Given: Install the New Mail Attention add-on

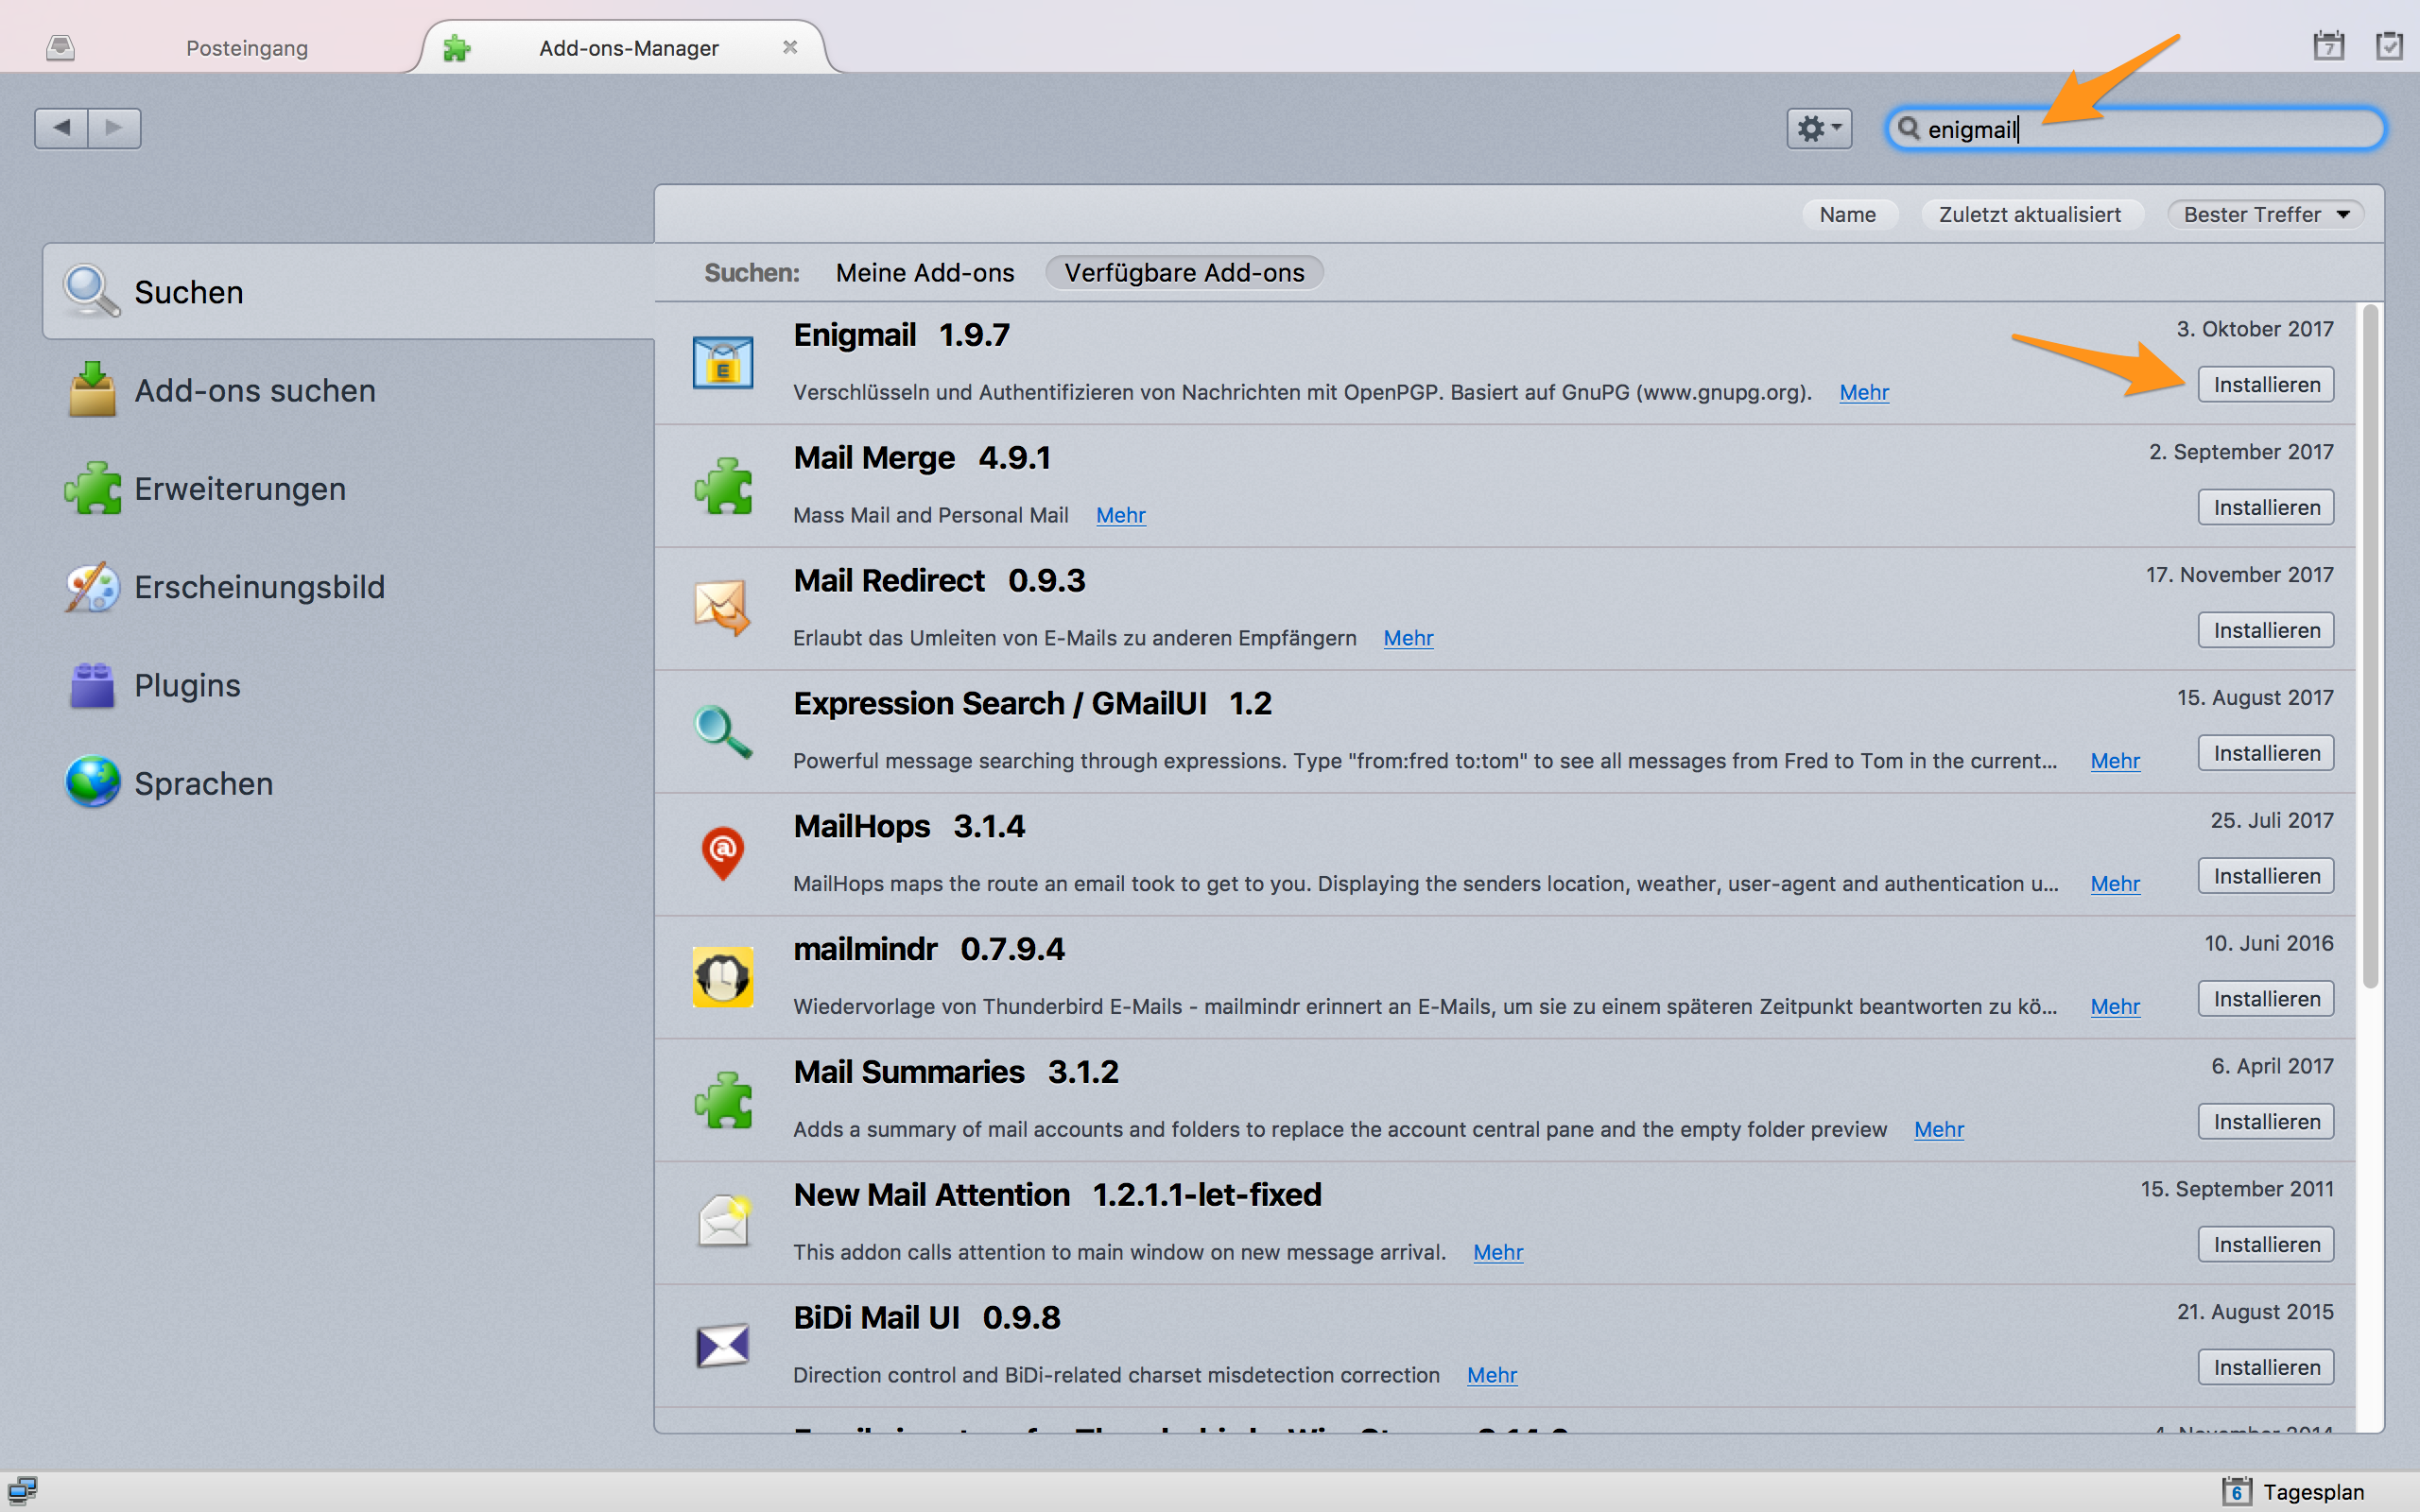Looking at the screenshot, I should coord(2266,1244).
